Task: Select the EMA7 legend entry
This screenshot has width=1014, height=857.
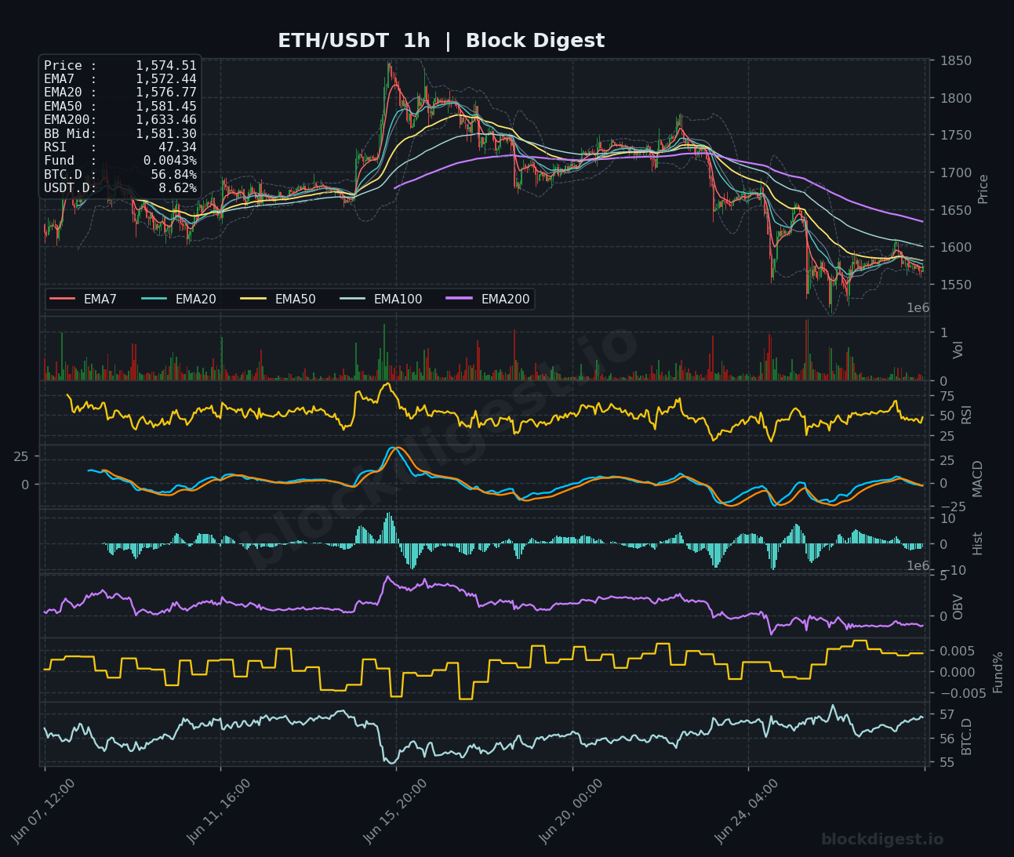Action: [x=83, y=299]
